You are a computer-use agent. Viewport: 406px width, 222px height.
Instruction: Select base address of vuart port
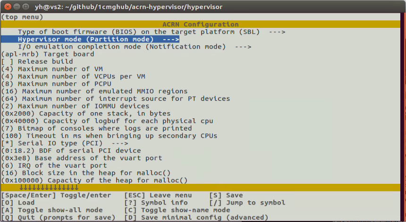pos(82,158)
